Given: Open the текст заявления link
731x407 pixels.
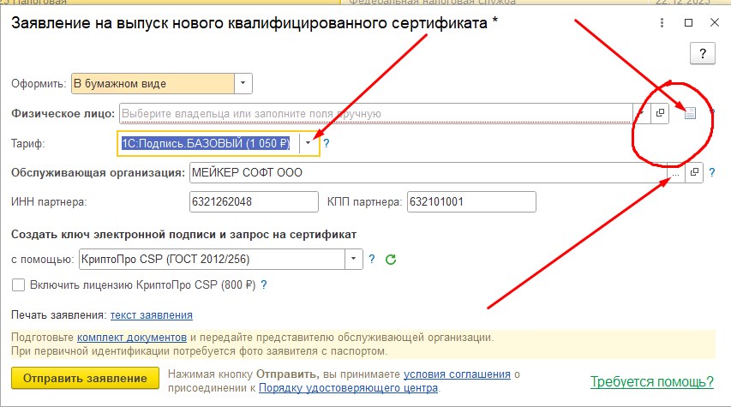Looking at the screenshot, I should point(152,315).
